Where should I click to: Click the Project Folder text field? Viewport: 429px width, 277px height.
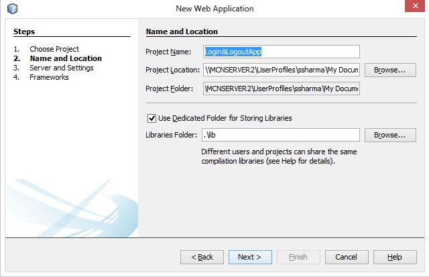click(282, 89)
